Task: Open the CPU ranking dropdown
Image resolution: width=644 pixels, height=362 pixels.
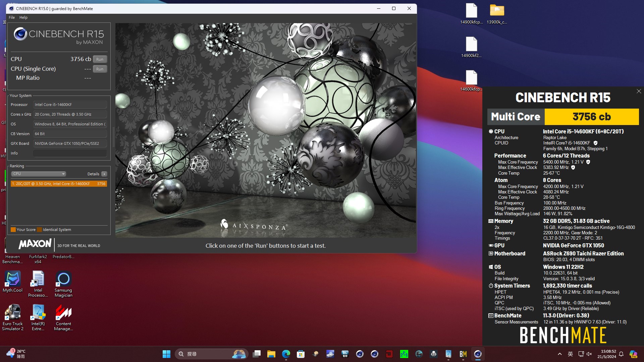Action: tap(39, 174)
